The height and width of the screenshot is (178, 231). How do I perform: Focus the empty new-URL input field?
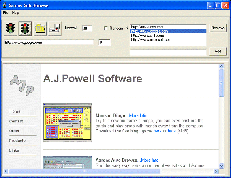[x=168, y=52]
